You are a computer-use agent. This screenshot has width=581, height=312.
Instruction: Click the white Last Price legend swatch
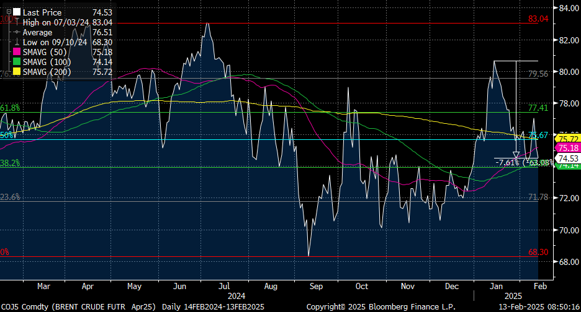point(16,12)
